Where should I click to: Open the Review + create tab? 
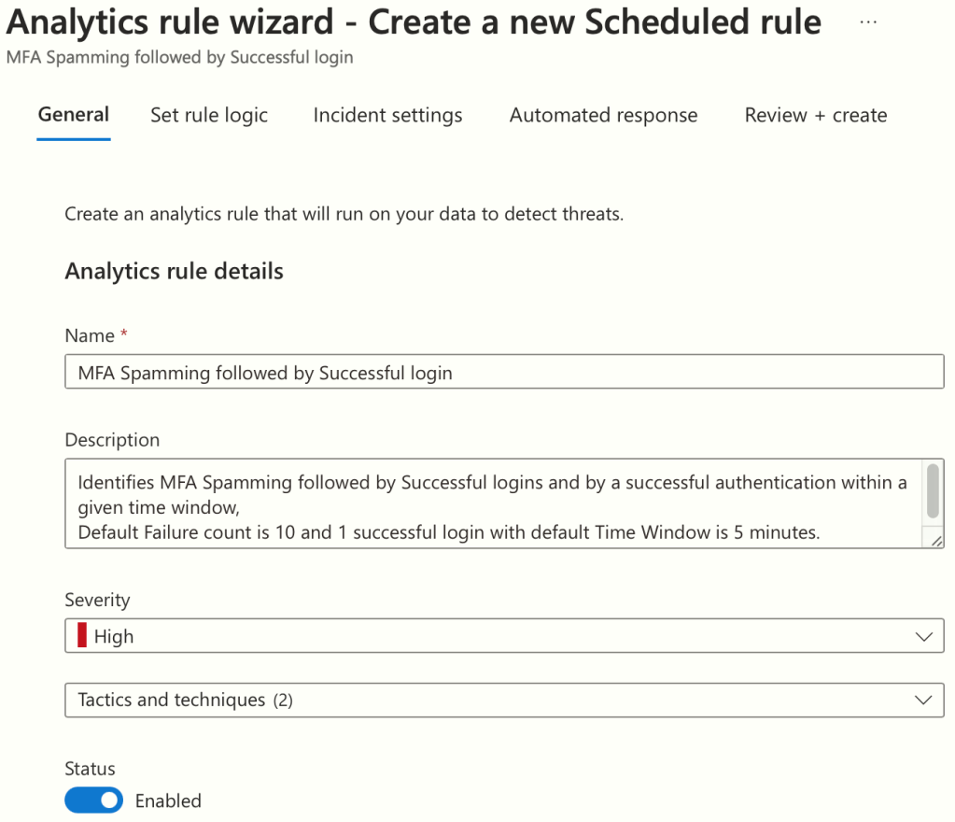(815, 116)
